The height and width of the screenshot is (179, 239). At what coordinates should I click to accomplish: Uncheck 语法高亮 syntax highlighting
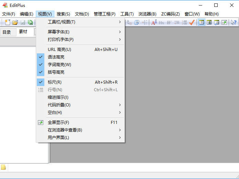[41, 57]
